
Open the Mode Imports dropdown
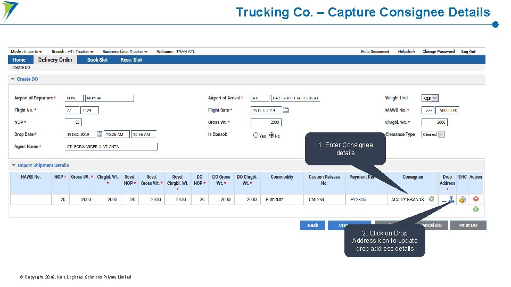click(x=27, y=53)
